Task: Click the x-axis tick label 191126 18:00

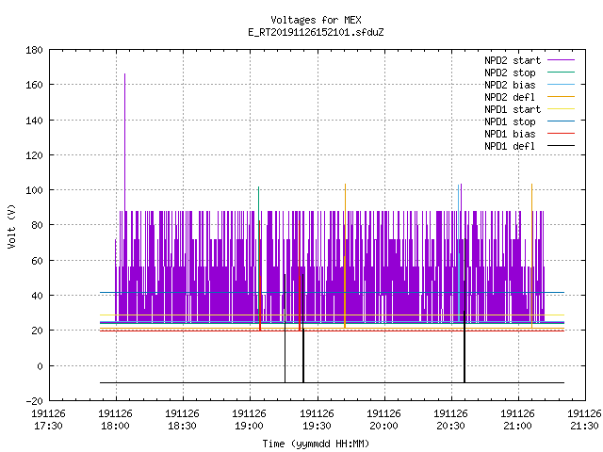Action: [x=115, y=420]
